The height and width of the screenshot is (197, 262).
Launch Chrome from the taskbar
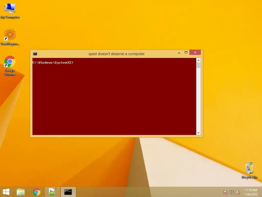click(37, 192)
